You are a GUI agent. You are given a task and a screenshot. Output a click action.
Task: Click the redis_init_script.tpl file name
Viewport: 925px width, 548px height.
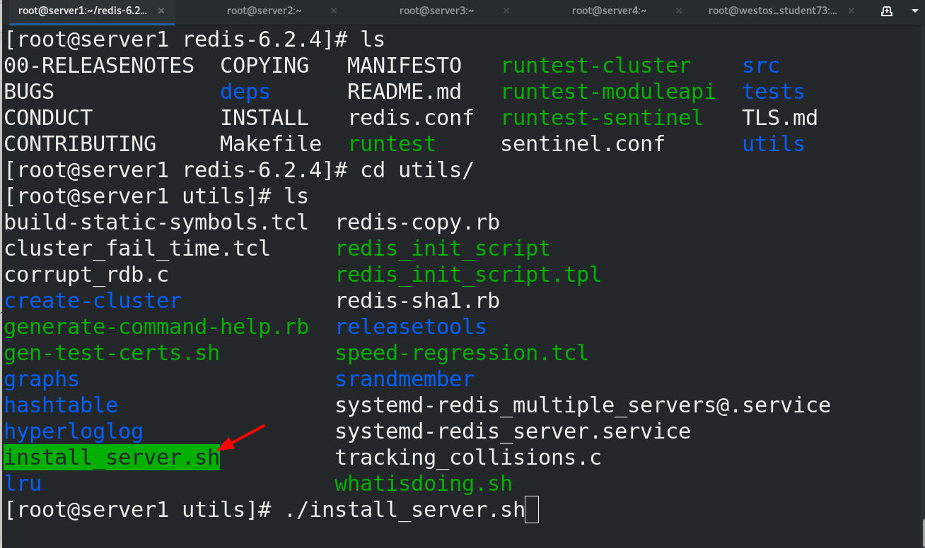coord(469,275)
